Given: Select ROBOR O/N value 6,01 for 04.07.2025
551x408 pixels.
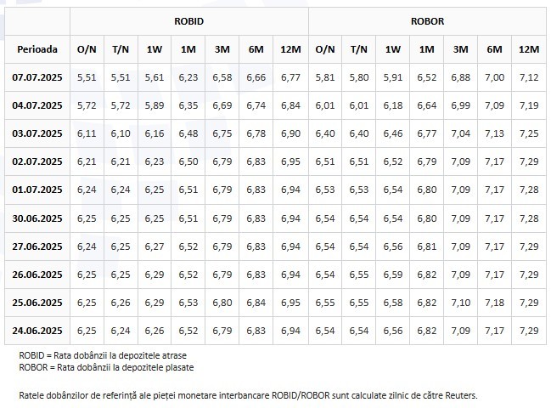Looking at the screenshot, I should (x=324, y=105).
